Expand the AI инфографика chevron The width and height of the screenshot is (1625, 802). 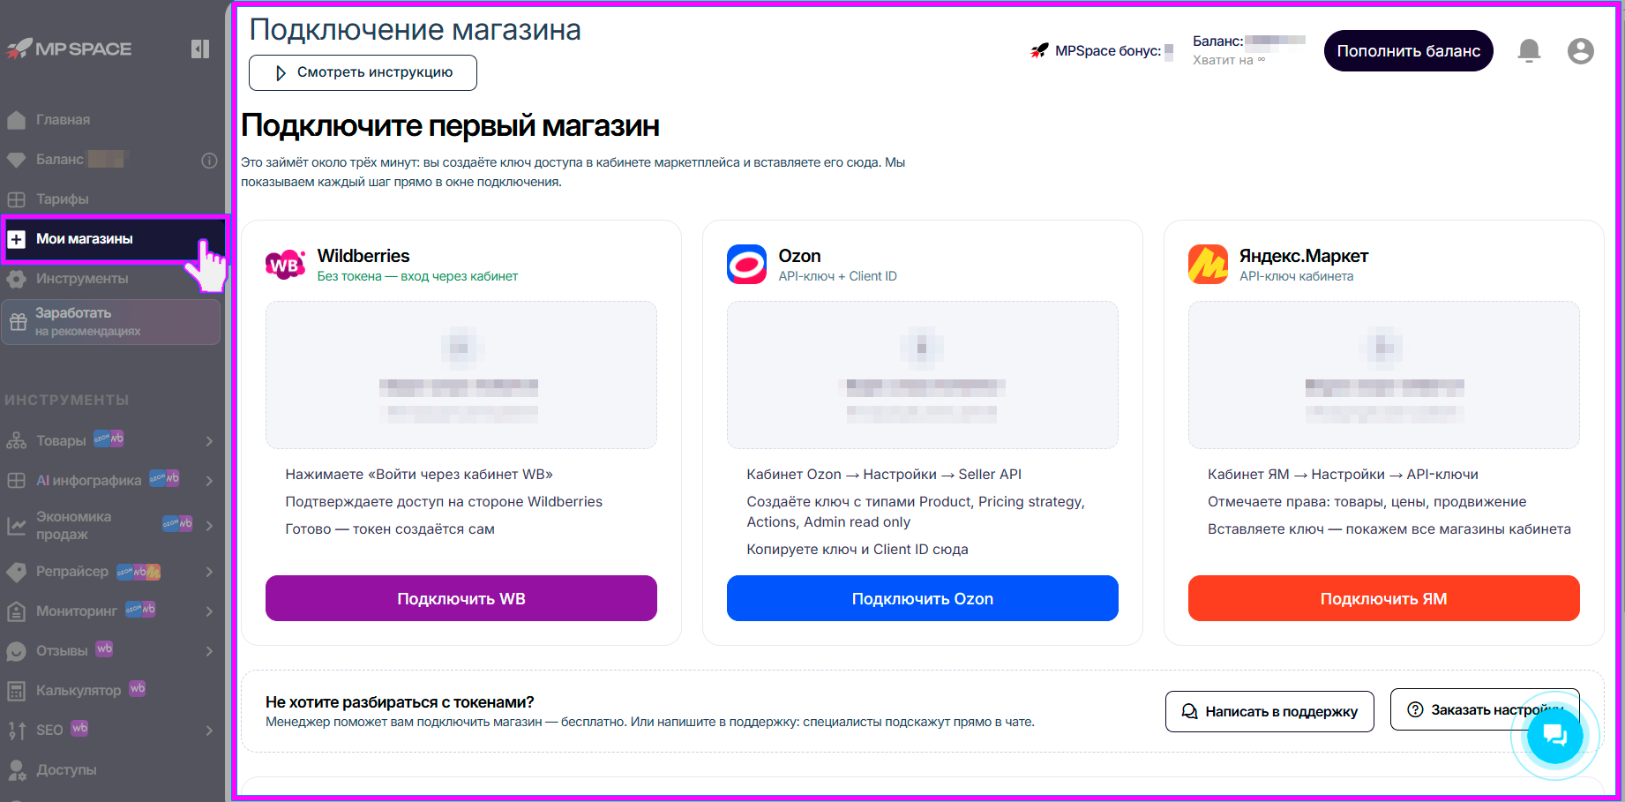pos(209,481)
